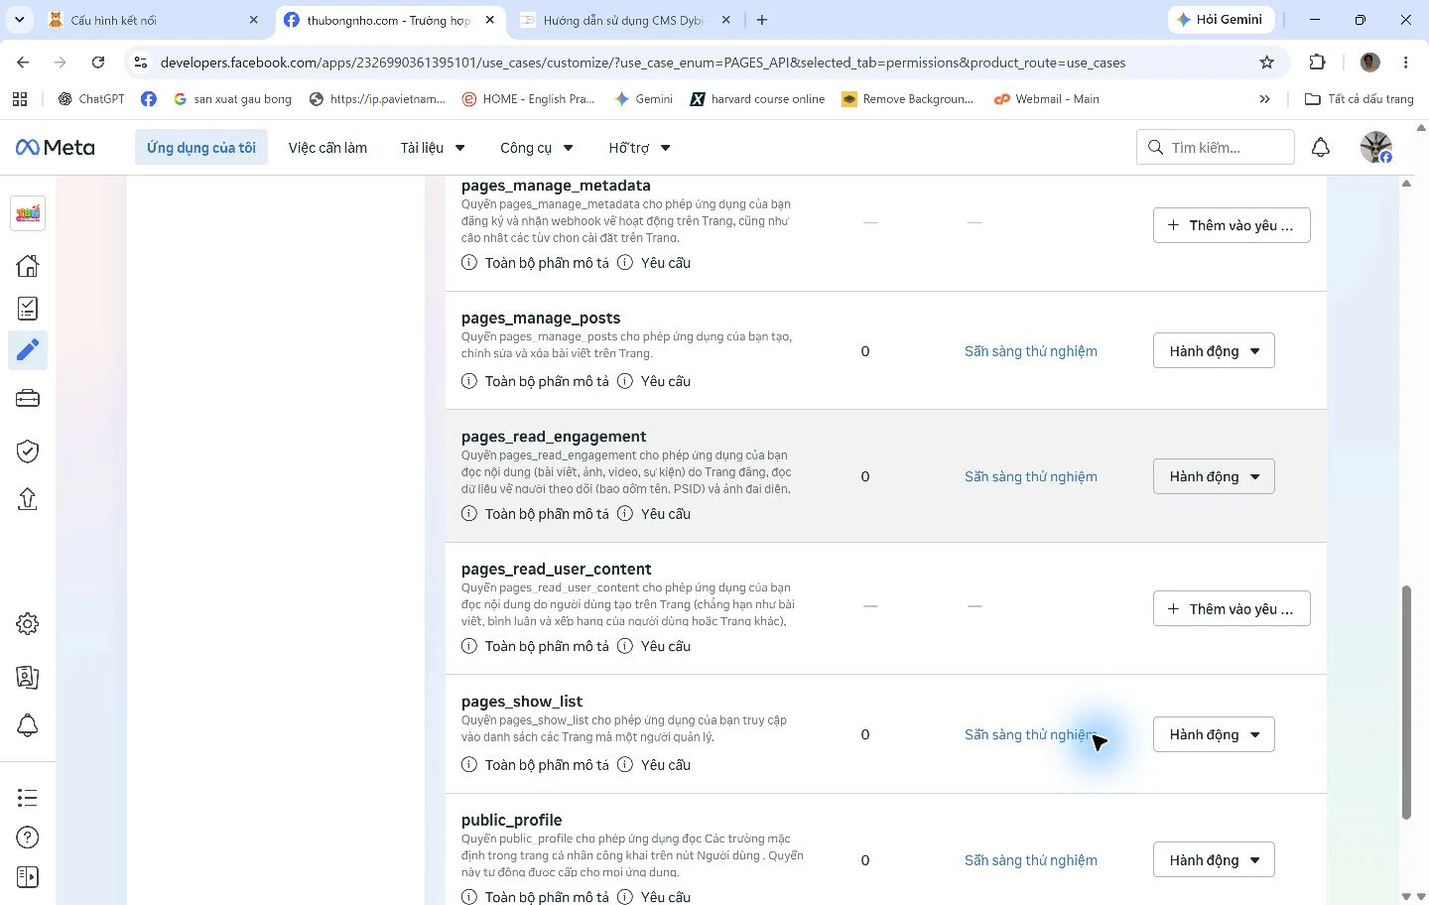Switch to the Hướng dẫn sử dụng CMS tab
Screen dimensions: 1429x905
pyautogui.click(x=625, y=20)
